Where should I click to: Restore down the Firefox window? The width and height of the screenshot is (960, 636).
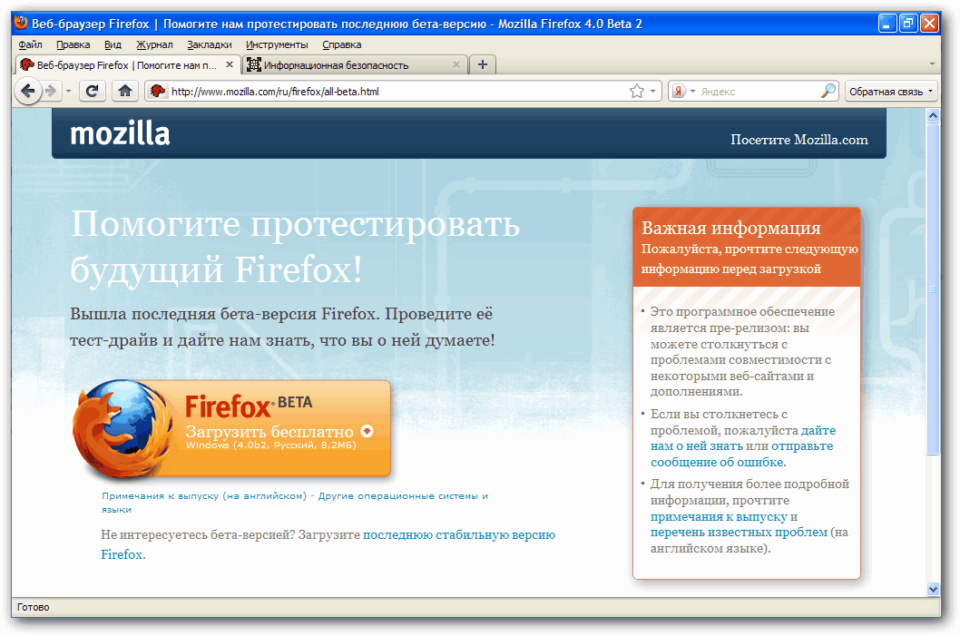tap(908, 24)
